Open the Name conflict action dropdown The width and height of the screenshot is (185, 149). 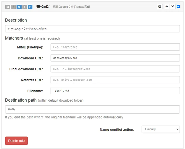pyautogui.click(x=160, y=129)
